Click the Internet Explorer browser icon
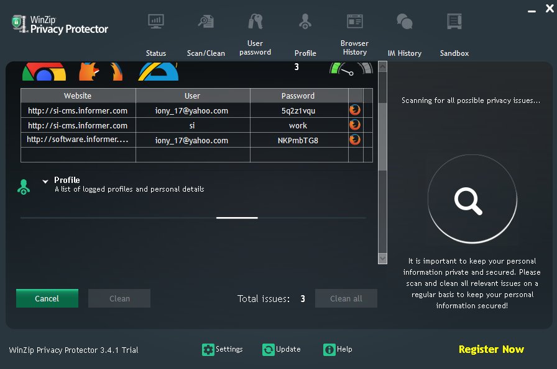The height and width of the screenshot is (369, 557). coord(159,71)
